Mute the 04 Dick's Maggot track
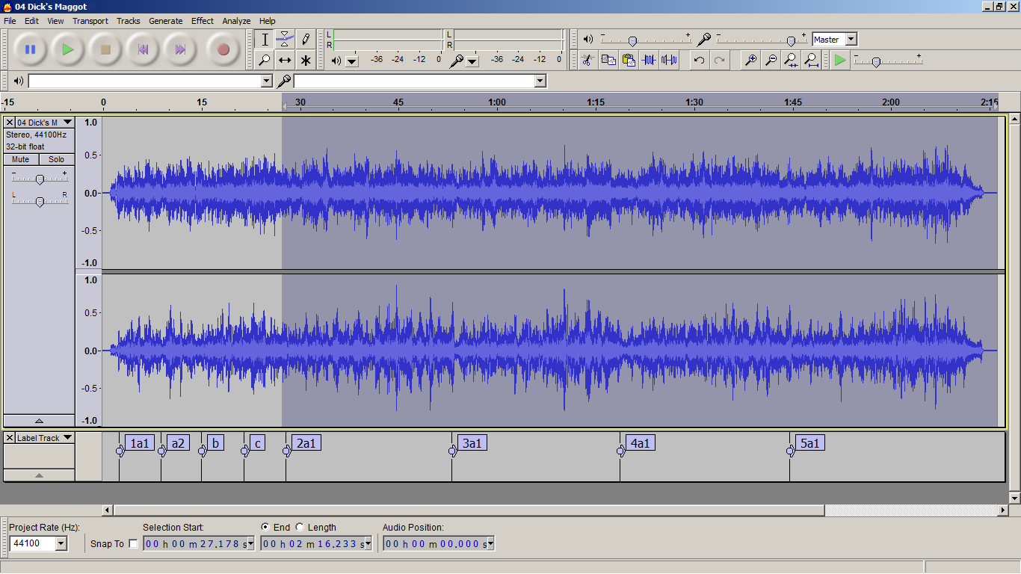 coord(21,159)
